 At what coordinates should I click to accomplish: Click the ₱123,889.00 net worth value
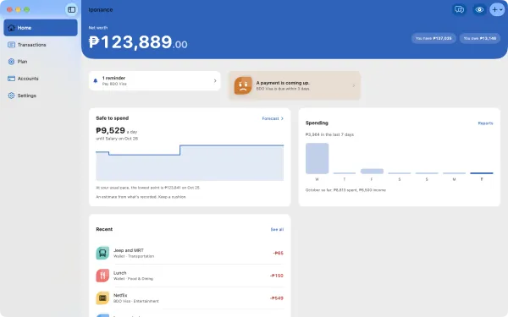click(138, 42)
